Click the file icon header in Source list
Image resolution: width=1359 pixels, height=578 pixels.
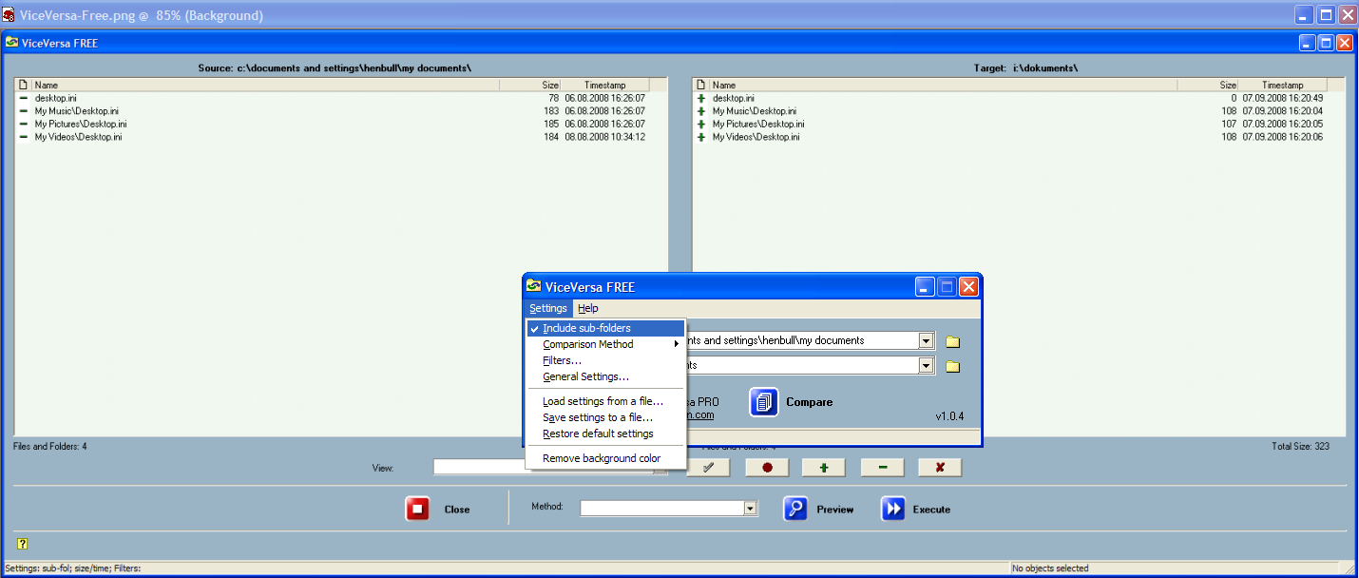pyautogui.click(x=23, y=85)
